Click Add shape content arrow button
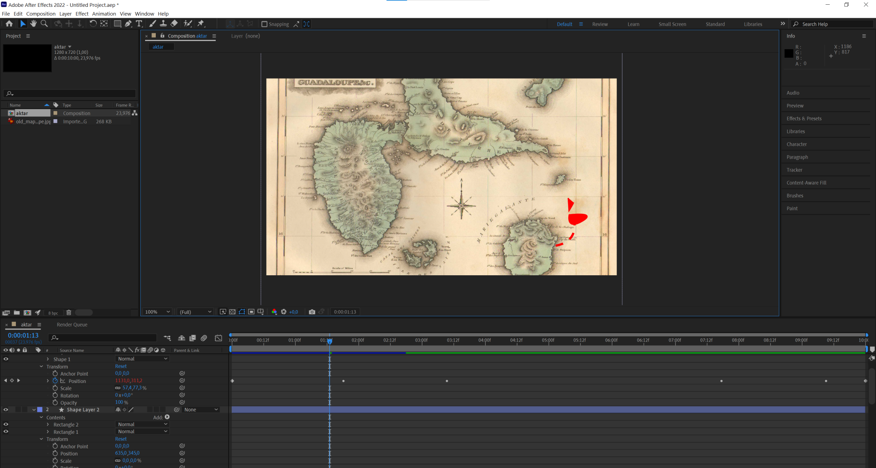This screenshot has height=468, width=876. click(167, 417)
